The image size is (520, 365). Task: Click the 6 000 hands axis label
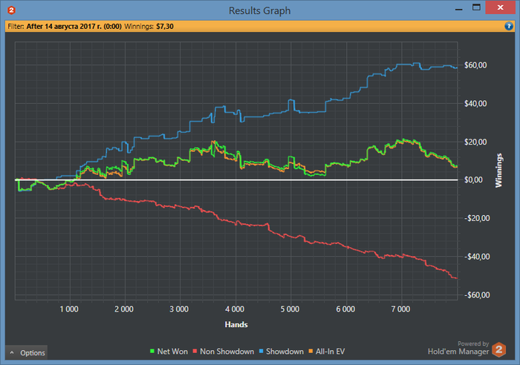(x=345, y=309)
